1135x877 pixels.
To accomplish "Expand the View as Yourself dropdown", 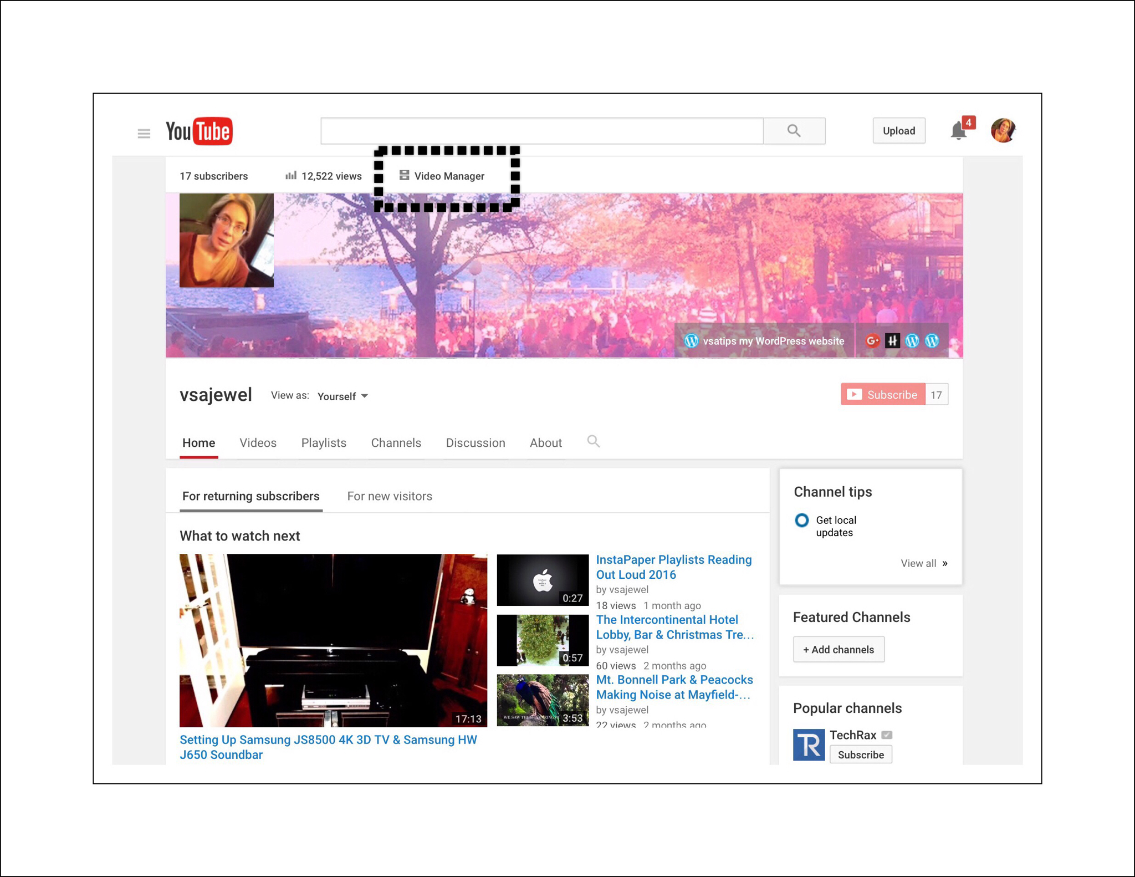I will [342, 396].
